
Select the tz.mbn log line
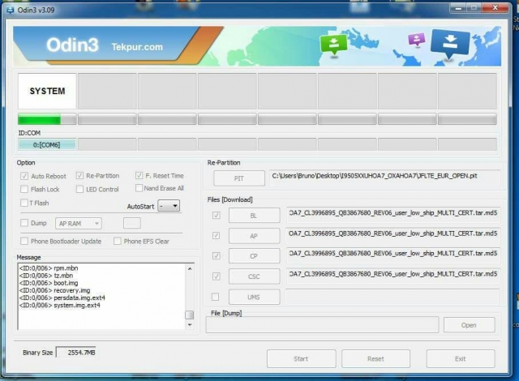(x=46, y=276)
